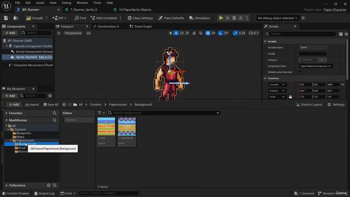
Task: Open play options three-dot menu
Action: point(247,18)
